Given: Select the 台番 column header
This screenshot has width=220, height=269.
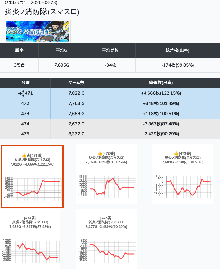Looking at the screenshot, I should point(25,83).
